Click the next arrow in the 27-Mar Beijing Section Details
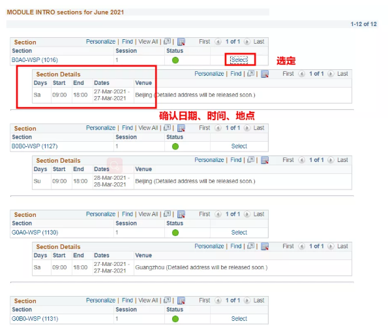The height and width of the screenshot is (328, 388). 331,74
